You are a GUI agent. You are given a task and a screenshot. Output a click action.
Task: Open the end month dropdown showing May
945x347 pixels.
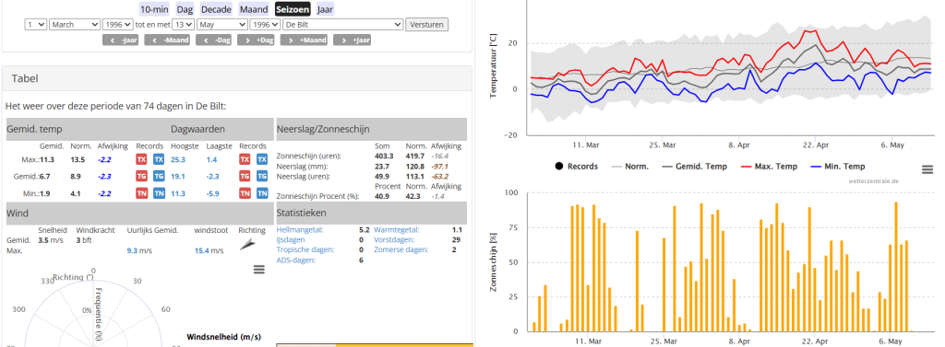click(x=222, y=25)
